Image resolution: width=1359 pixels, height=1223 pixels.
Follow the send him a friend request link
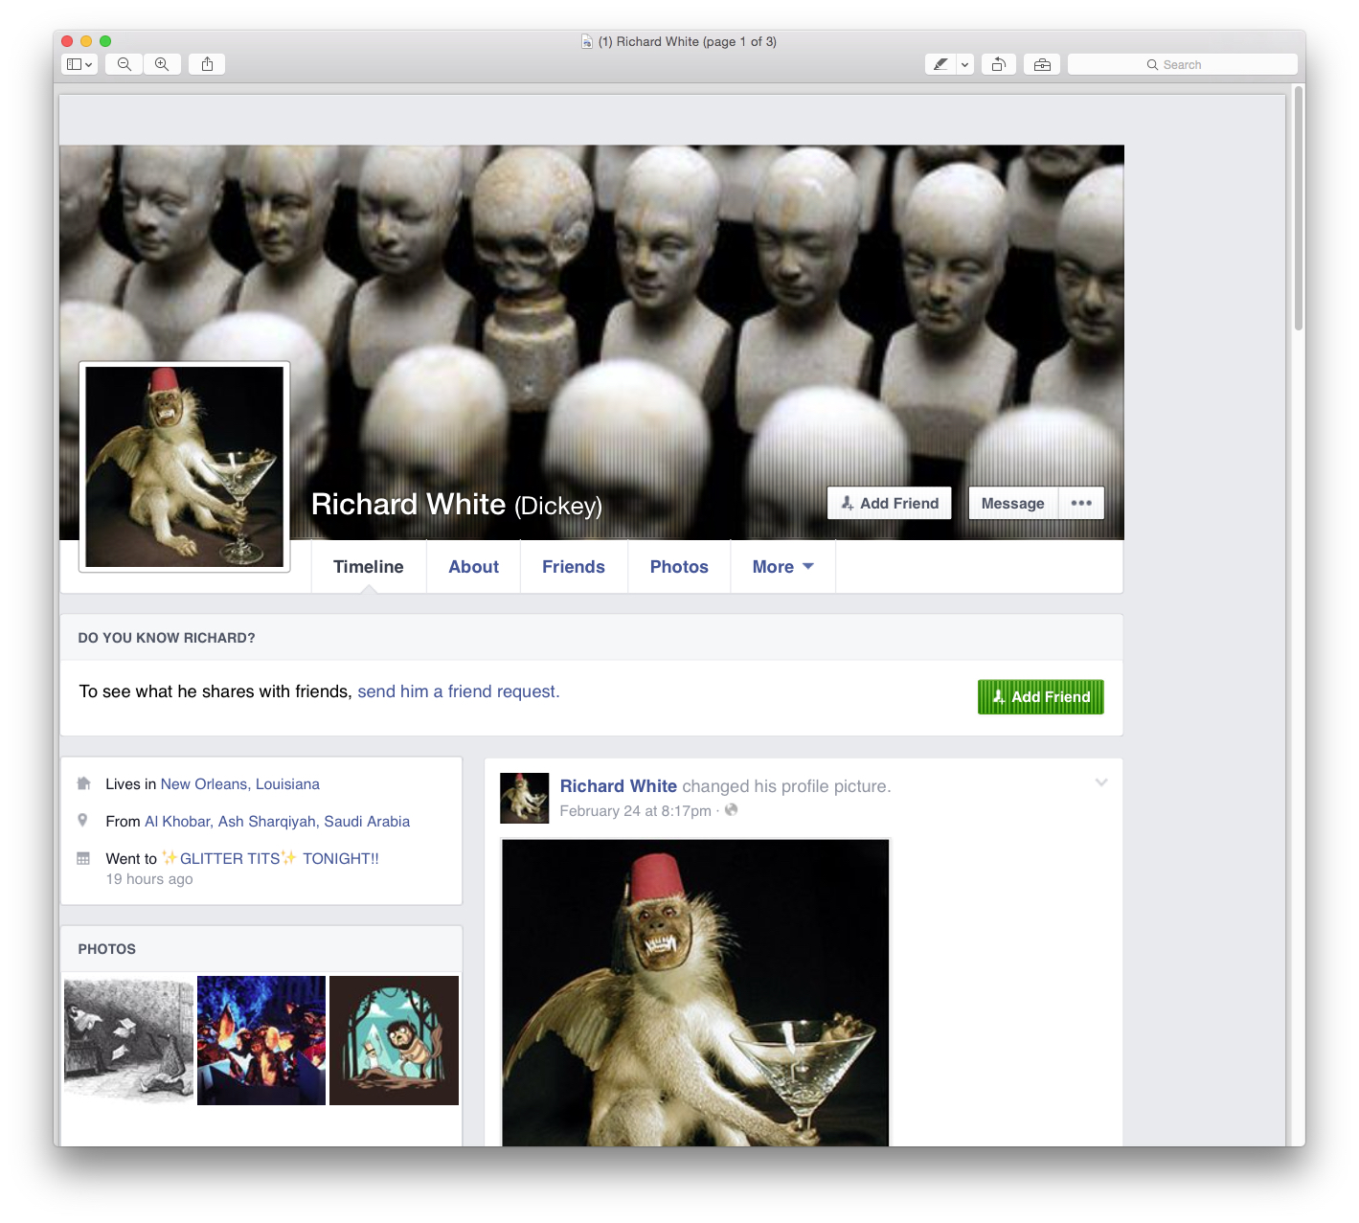[x=458, y=691]
